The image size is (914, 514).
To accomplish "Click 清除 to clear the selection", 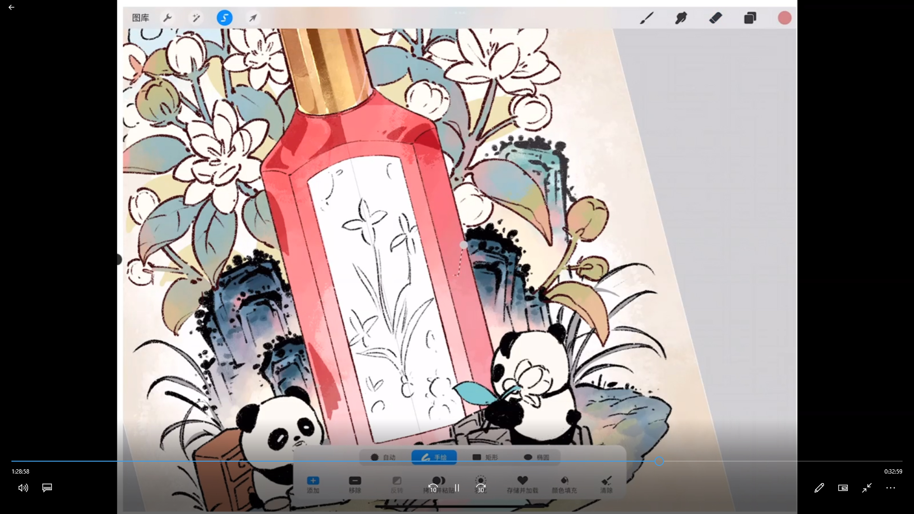I will click(606, 484).
